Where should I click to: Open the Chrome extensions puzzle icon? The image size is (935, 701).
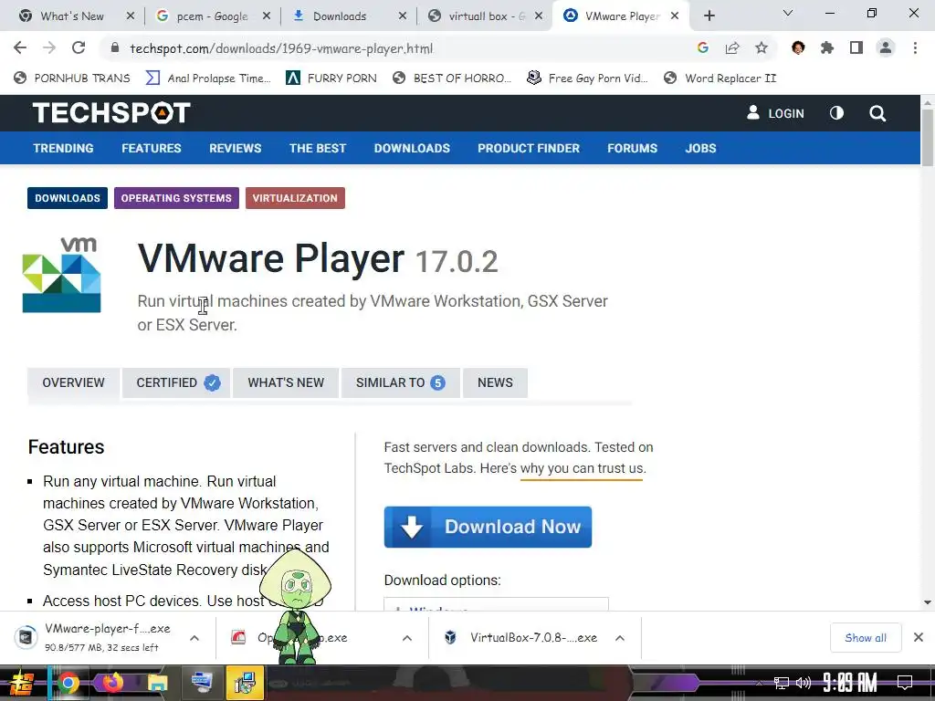[x=827, y=47]
